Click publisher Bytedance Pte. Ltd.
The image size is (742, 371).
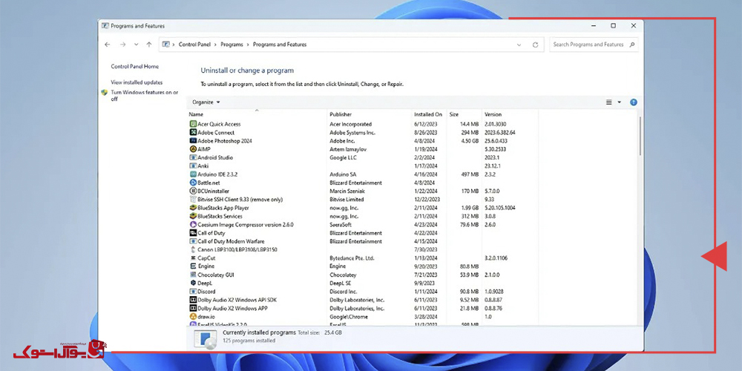click(352, 258)
